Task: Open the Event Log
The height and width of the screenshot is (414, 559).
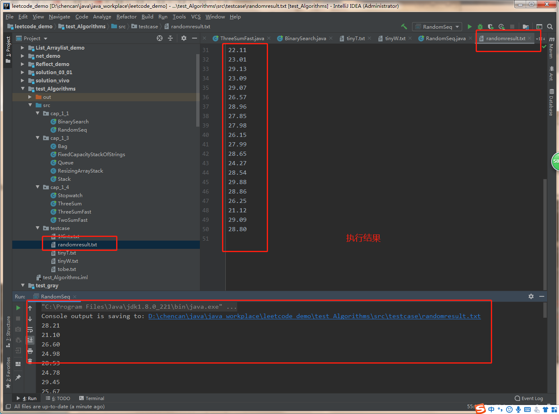Action: tap(529, 398)
